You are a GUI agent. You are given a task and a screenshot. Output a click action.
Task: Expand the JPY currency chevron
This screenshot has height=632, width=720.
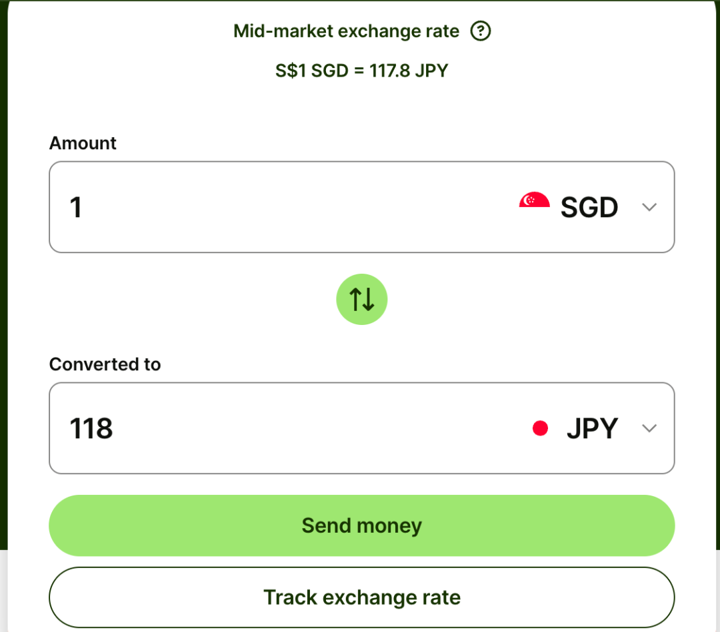pos(649,428)
